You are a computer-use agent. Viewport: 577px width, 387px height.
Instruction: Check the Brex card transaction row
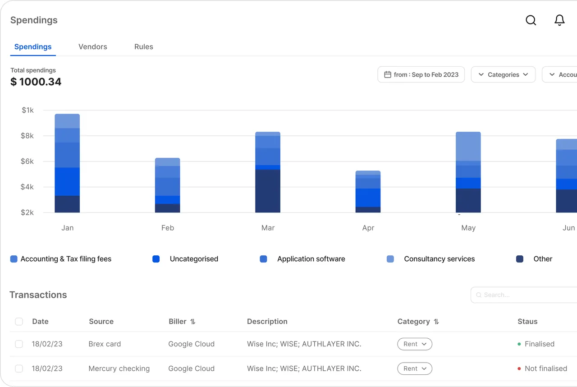(x=19, y=344)
